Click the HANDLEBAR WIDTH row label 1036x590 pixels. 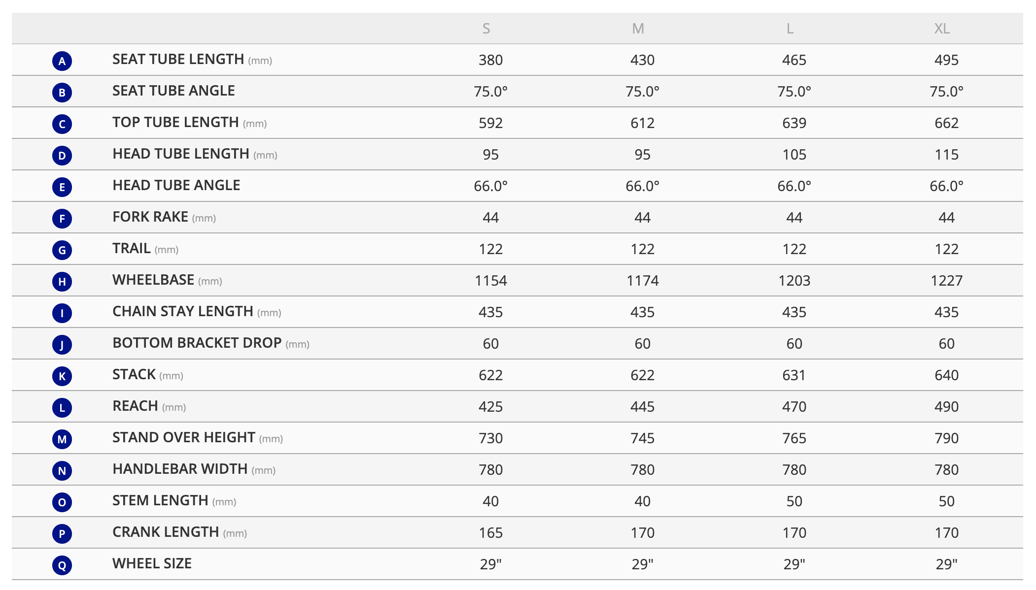click(x=180, y=469)
